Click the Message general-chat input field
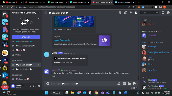The width and height of the screenshot is (172, 96). coord(83,83)
